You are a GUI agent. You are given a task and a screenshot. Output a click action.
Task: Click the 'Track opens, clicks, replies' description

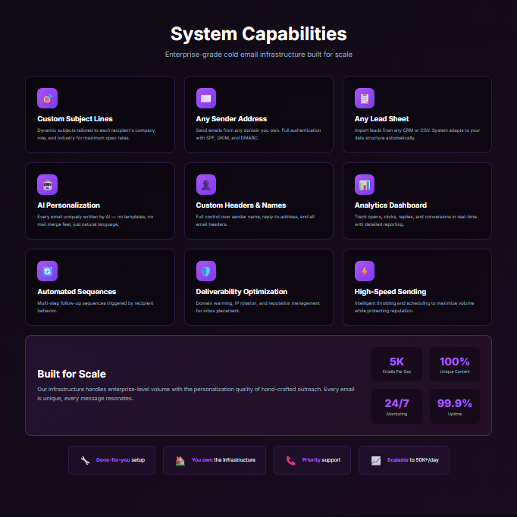[x=415, y=221]
